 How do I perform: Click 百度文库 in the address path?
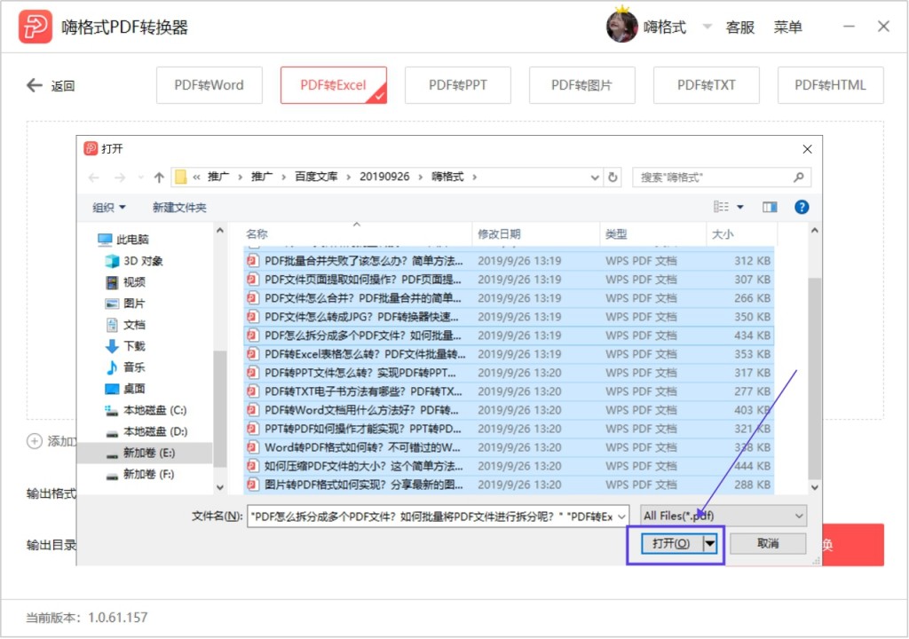point(316,177)
